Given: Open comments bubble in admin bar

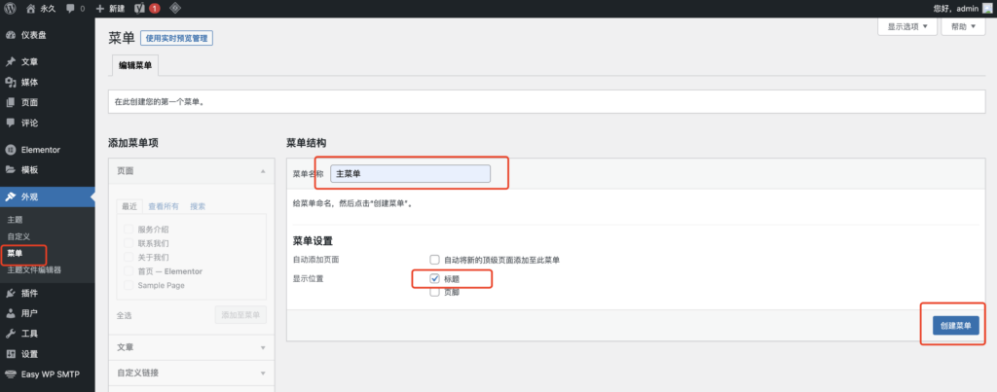Looking at the screenshot, I should [70, 9].
